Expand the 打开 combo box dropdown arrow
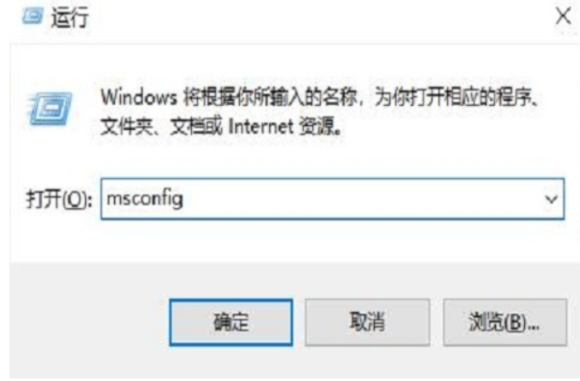Image resolution: width=580 pixels, height=381 pixels. coord(550,200)
